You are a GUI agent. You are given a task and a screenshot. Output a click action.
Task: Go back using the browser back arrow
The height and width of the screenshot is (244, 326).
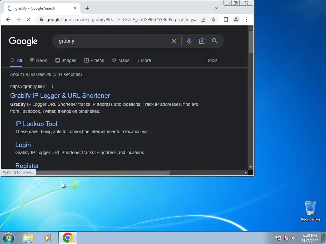[8, 19]
